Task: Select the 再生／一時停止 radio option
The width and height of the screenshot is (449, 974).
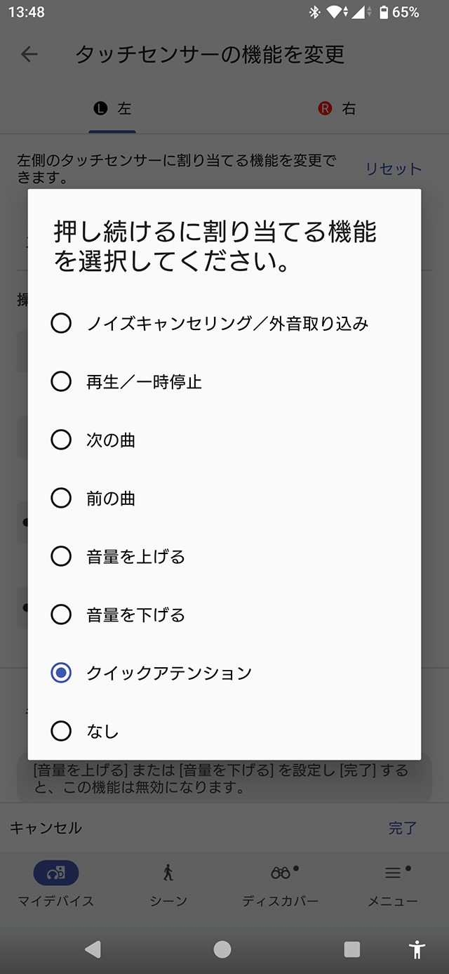Action: pyautogui.click(x=62, y=382)
